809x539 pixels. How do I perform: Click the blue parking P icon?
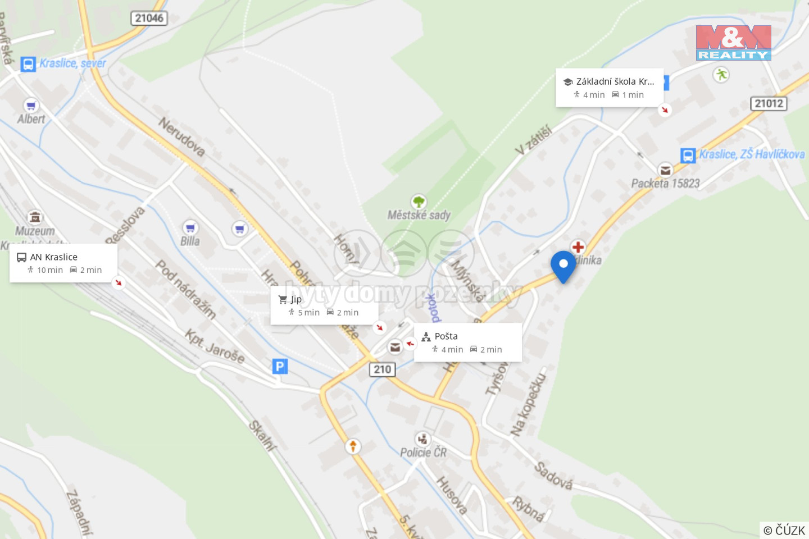click(x=280, y=367)
